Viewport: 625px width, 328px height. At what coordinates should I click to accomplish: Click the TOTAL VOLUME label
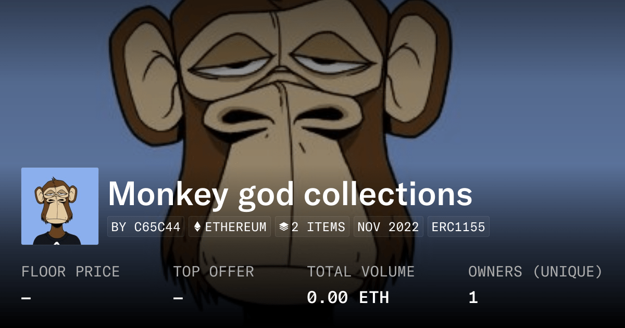pos(361,272)
